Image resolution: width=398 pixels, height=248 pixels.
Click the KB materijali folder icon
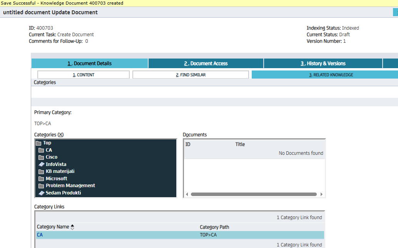coord(41,171)
